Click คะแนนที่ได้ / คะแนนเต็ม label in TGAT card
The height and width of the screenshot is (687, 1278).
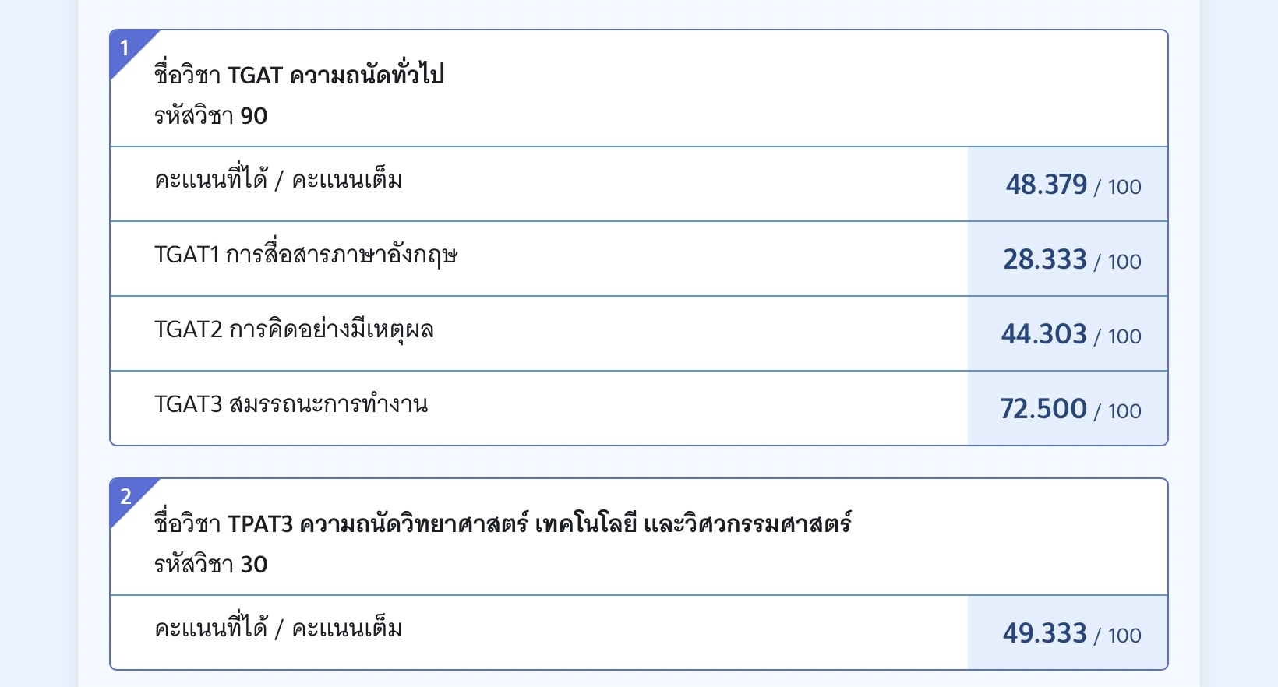point(278,181)
